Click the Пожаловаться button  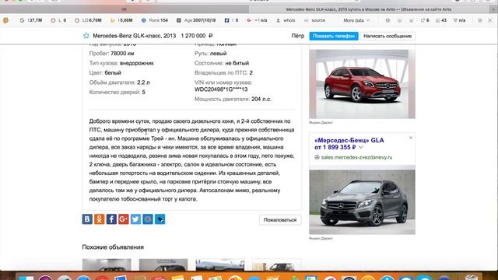[x=280, y=219]
